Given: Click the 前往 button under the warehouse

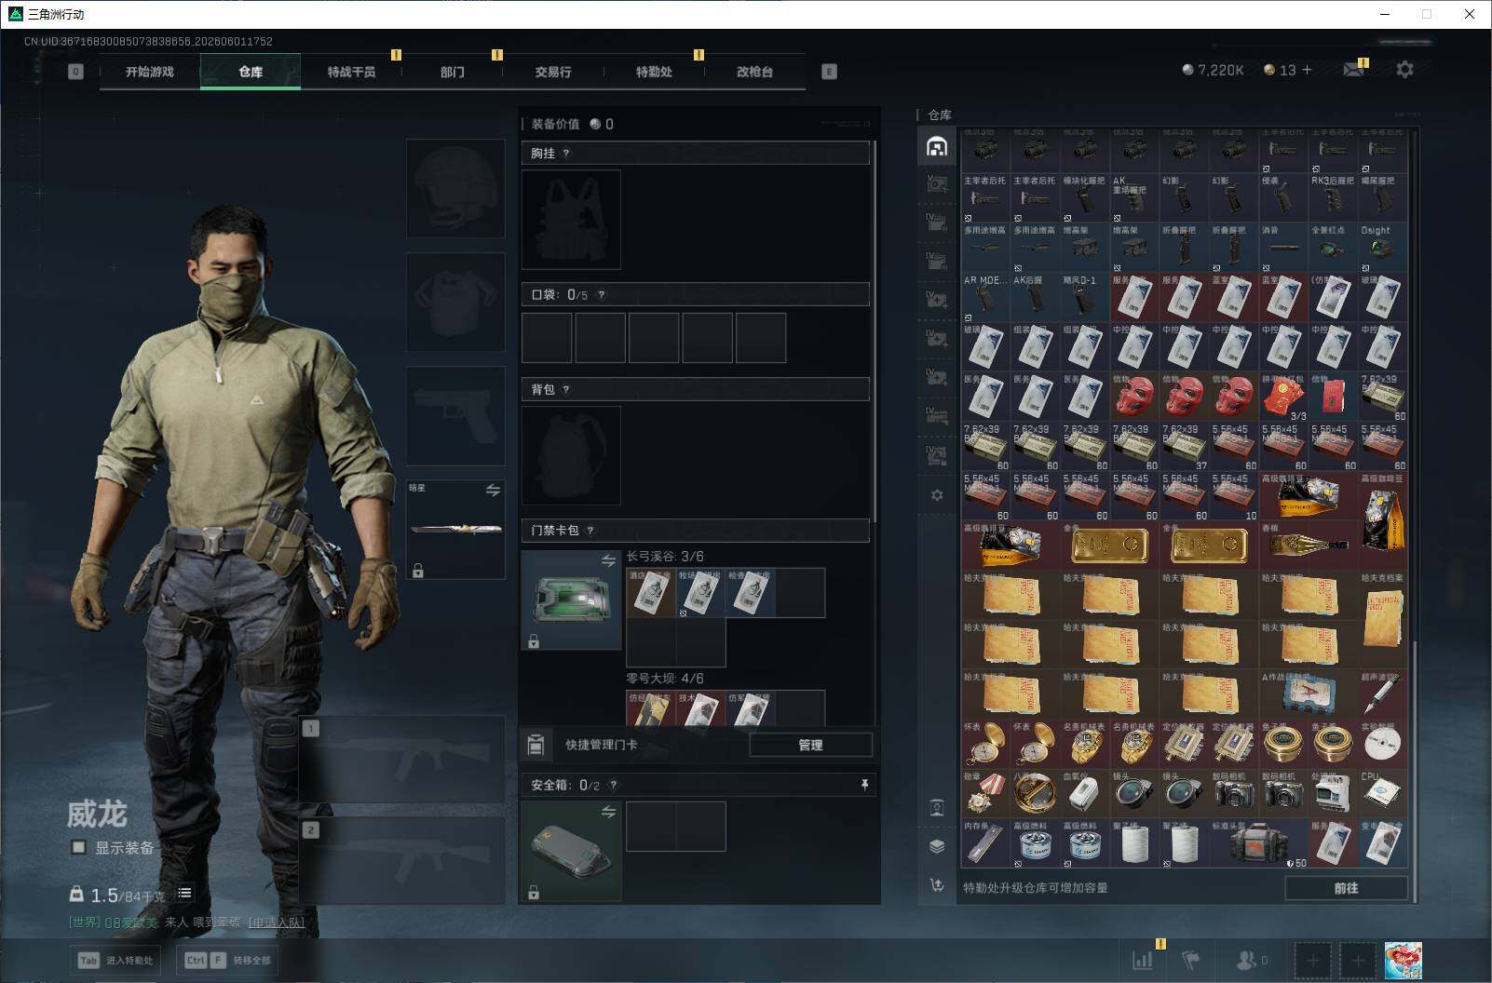Looking at the screenshot, I should tap(1346, 888).
